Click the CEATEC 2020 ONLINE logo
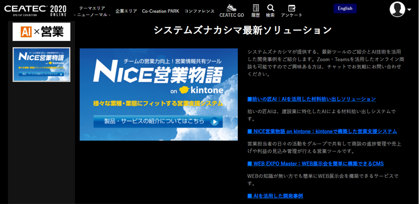This screenshot has width=419, height=204. (x=35, y=11)
